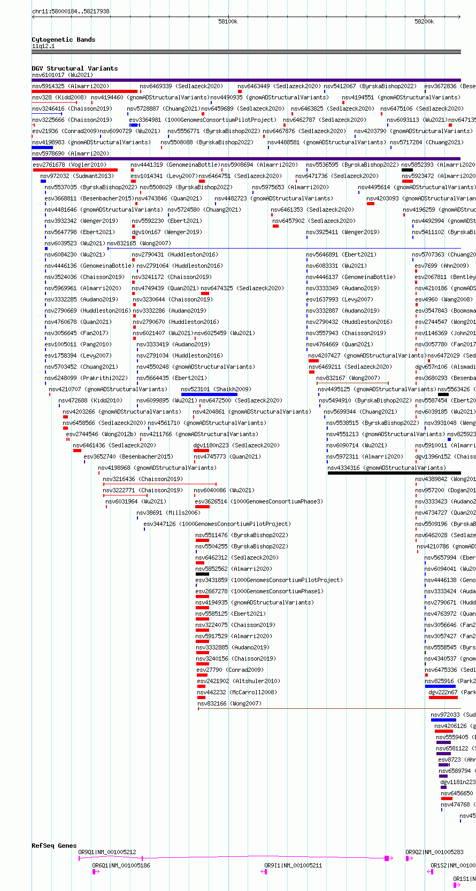Select the nsv832165 (Wong2007) label
This screenshot has width=476, height=891.
[139, 243]
